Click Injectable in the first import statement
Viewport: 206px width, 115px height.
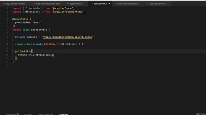[x=33, y=8]
